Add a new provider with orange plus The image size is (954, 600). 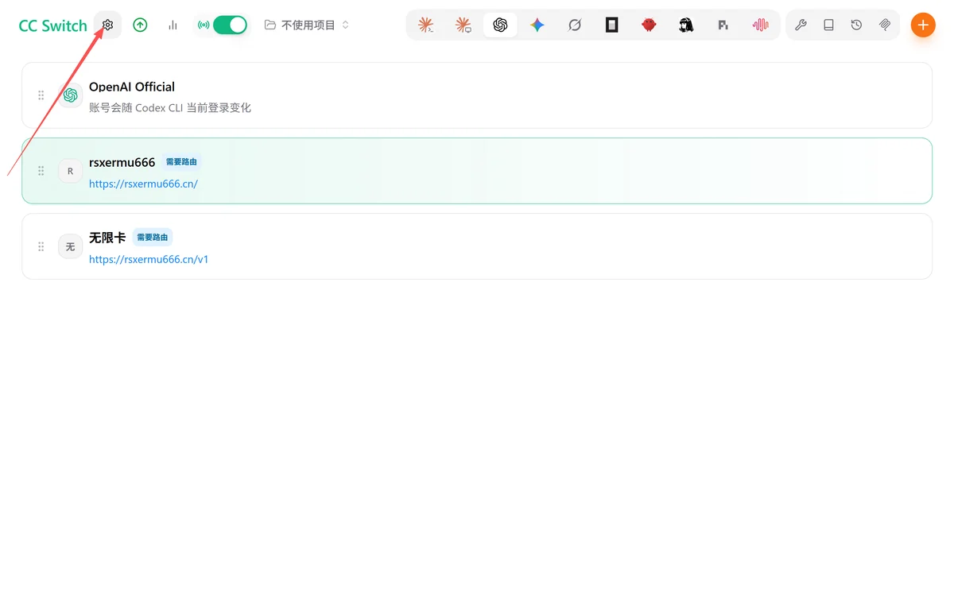coord(923,25)
